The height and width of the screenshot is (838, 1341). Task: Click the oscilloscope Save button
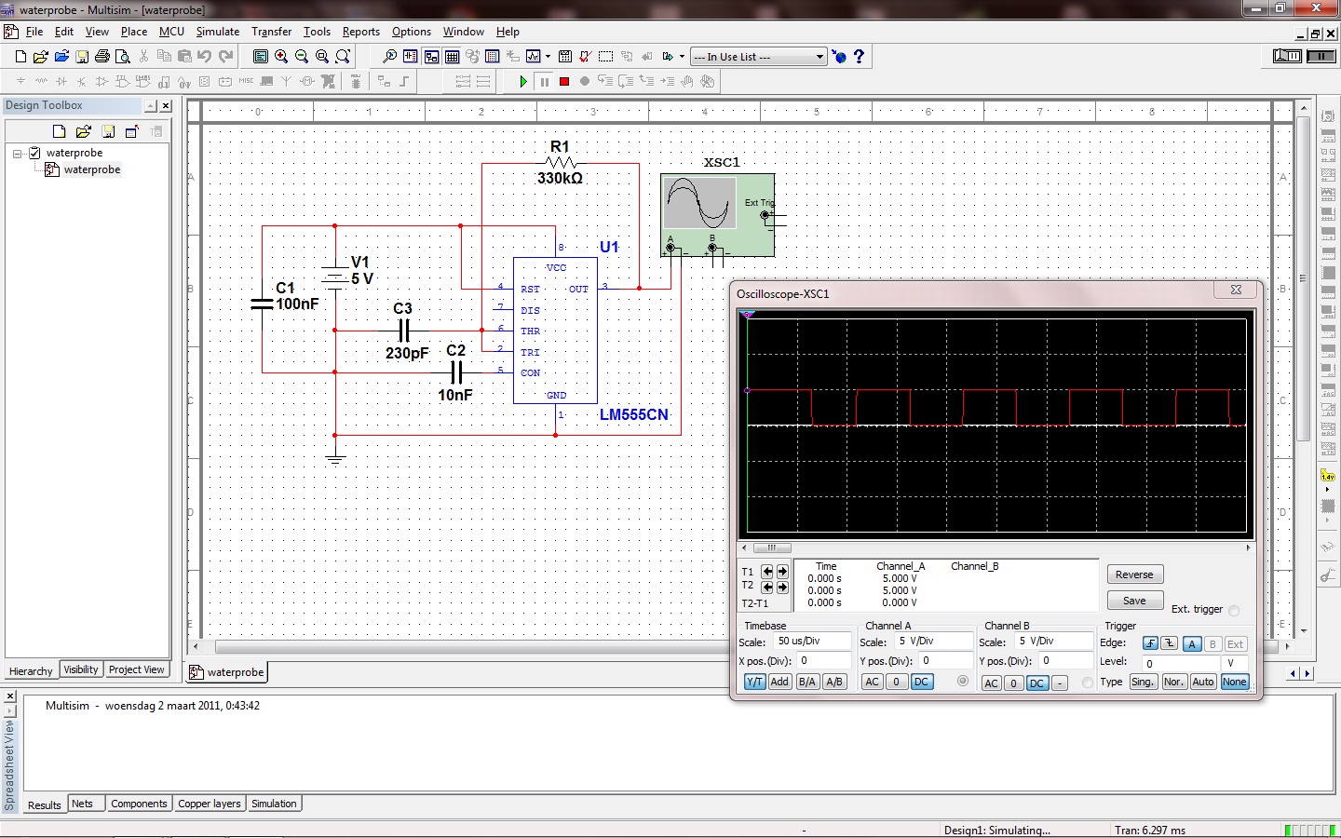pyautogui.click(x=1134, y=601)
